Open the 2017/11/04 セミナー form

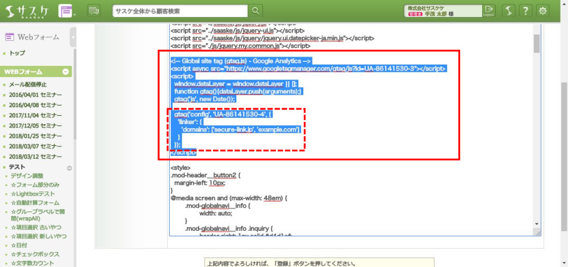(35, 116)
